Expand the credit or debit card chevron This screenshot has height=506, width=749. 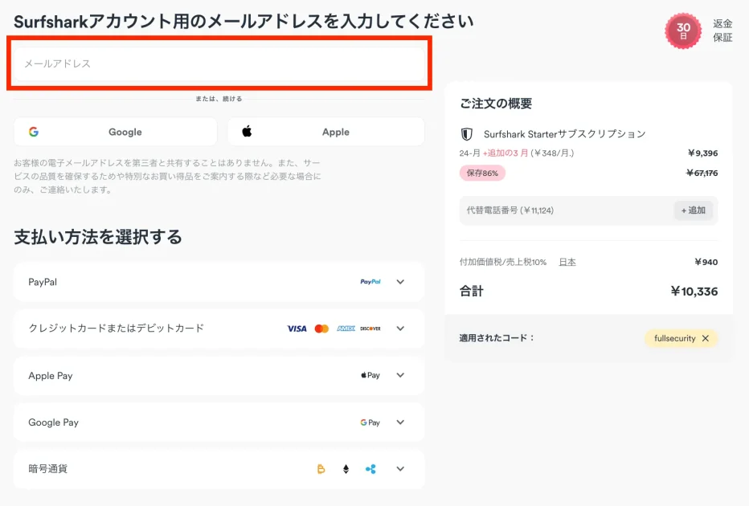click(400, 328)
